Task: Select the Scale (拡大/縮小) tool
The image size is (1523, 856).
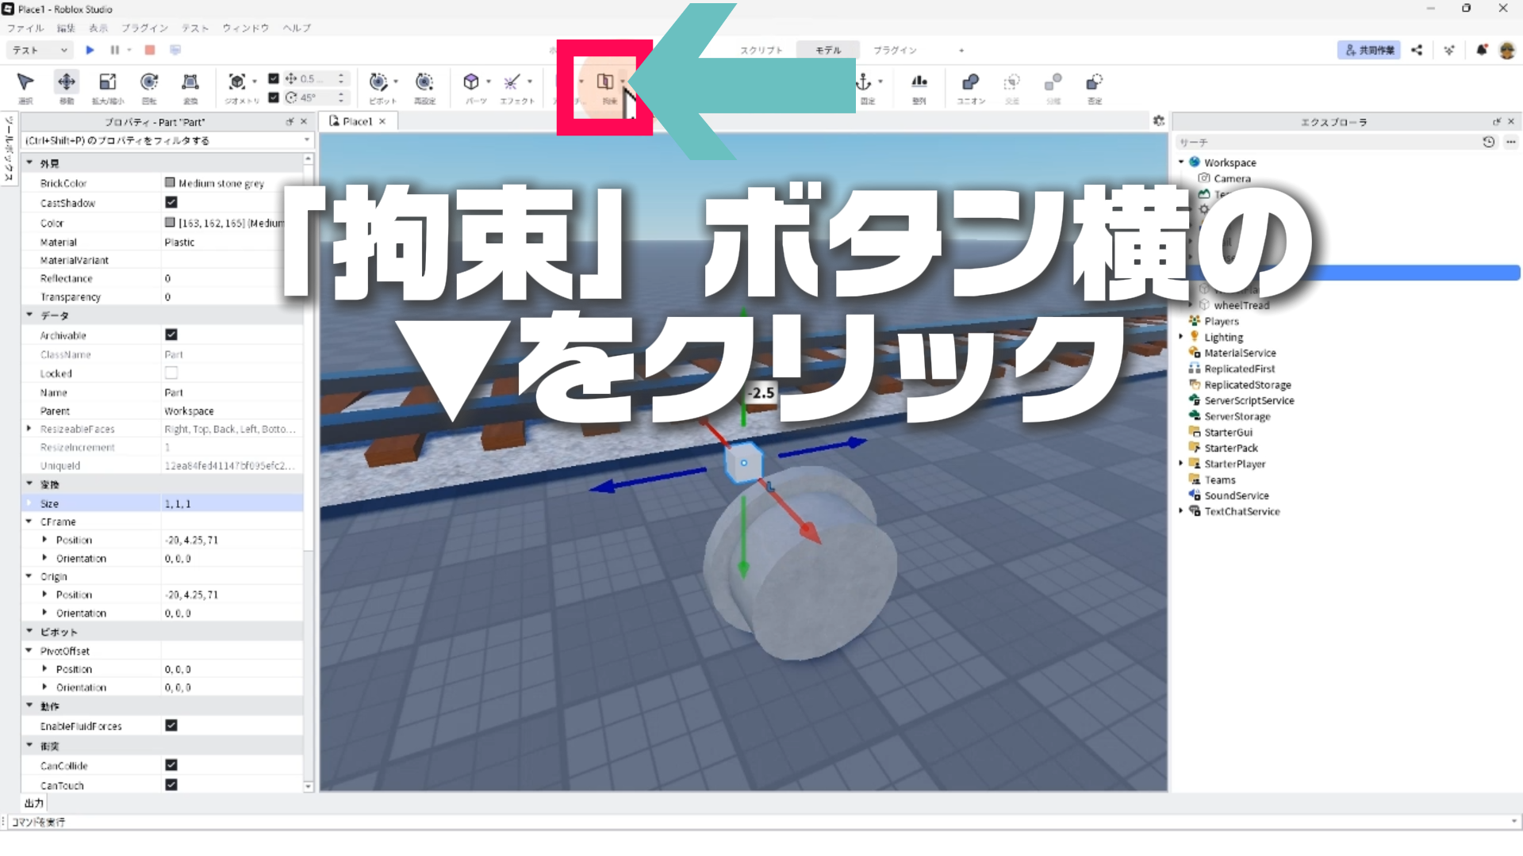Action: tap(107, 82)
